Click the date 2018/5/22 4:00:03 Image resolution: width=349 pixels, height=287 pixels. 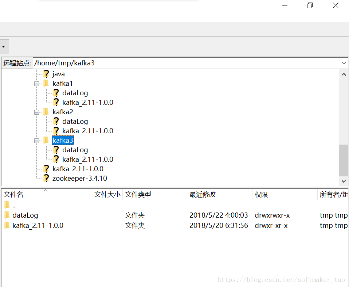click(219, 215)
